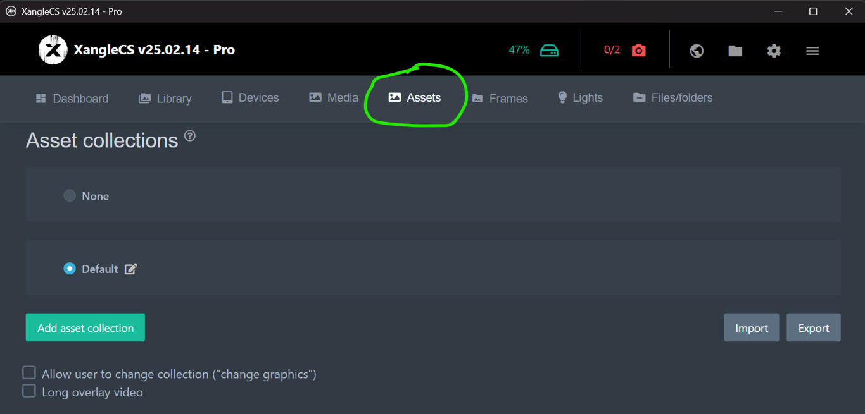Click the XangleCS title bar app icon
Screen dimensions: 865x414
point(11,11)
